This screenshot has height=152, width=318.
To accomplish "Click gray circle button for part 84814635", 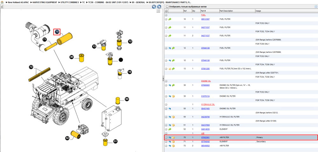I will click(x=166, y=129).
